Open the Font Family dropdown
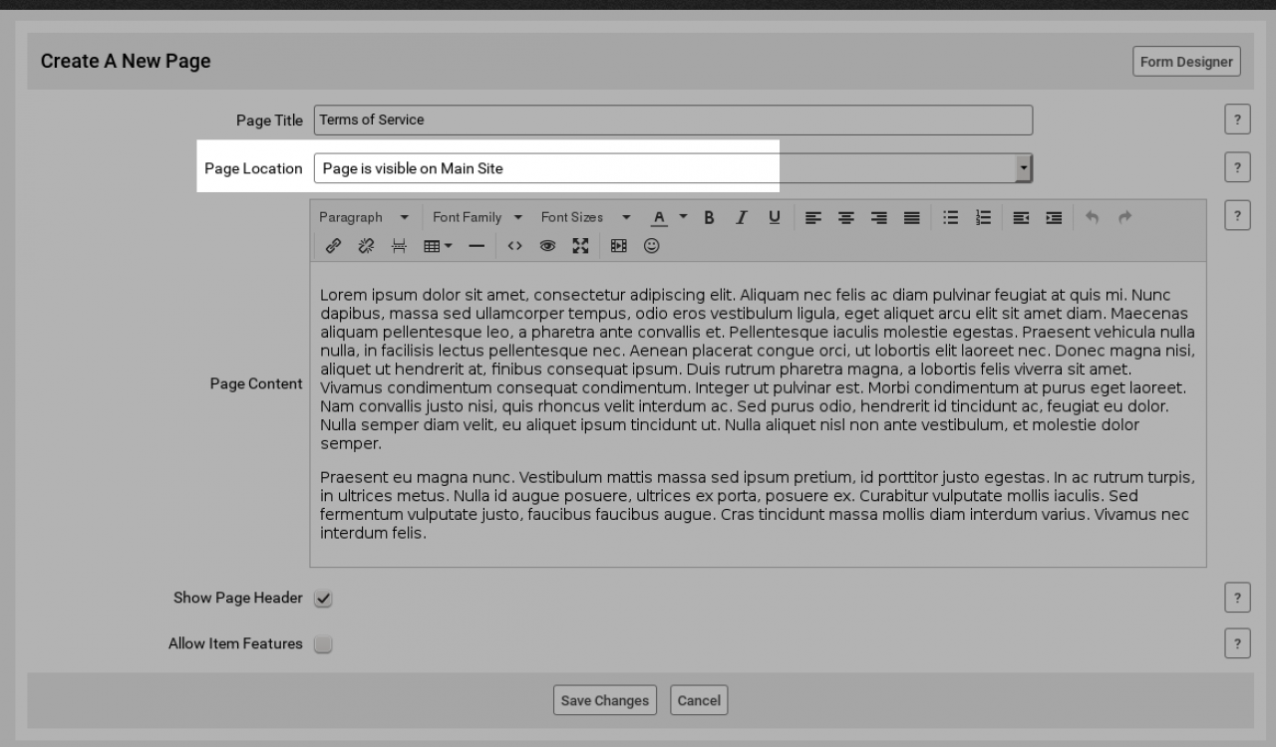This screenshot has width=1276, height=747. pos(478,217)
